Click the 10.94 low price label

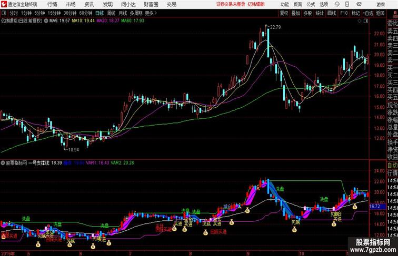click(74, 150)
